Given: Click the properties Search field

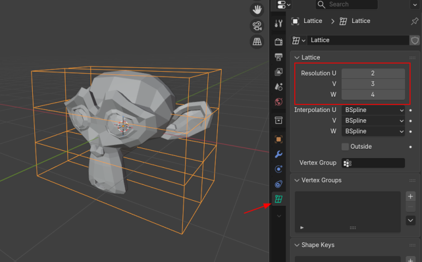Looking at the screenshot, I should coord(347,4).
